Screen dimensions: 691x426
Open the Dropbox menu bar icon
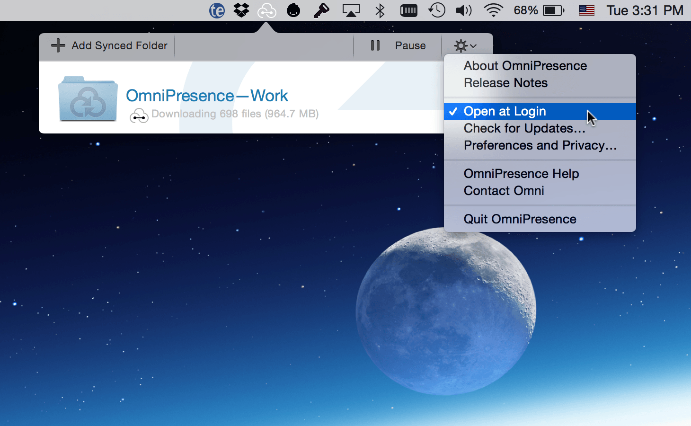pyautogui.click(x=241, y=10)
